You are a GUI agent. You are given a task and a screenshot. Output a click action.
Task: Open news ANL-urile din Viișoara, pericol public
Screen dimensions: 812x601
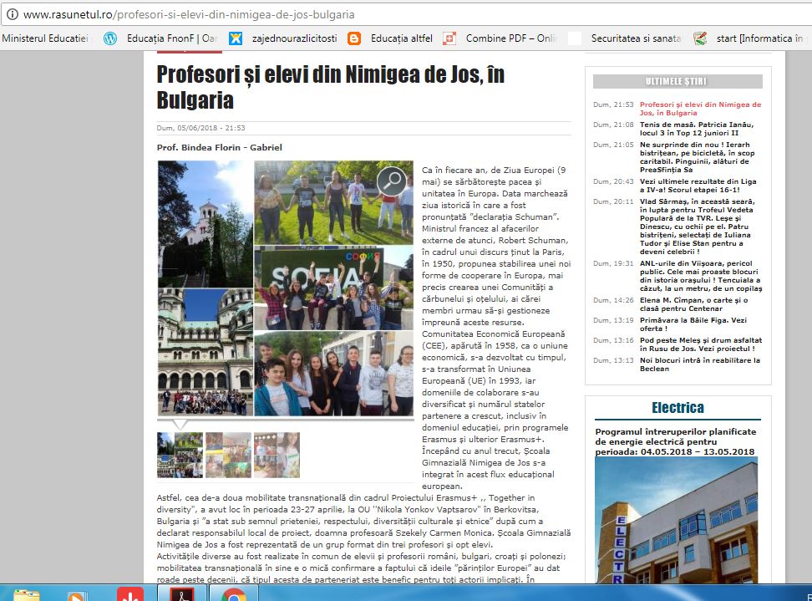701,276
